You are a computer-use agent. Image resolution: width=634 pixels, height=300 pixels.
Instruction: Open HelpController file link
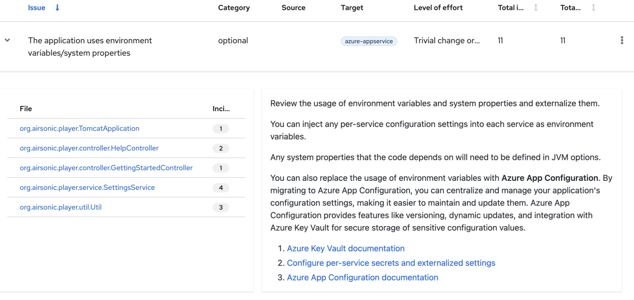(89, 148)
